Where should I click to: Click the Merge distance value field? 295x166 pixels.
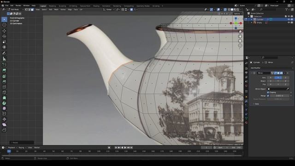279,96
